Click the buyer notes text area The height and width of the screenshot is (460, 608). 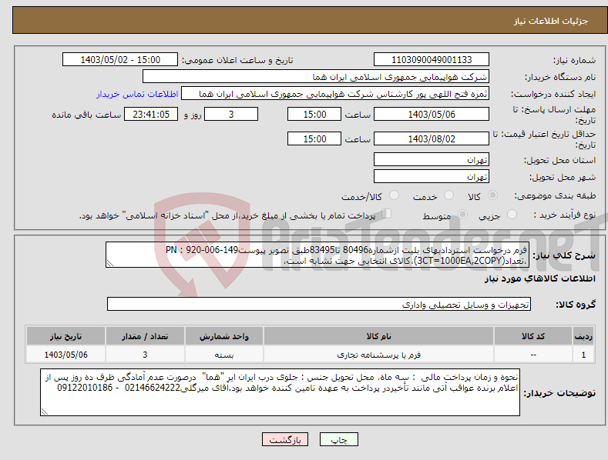280,392
